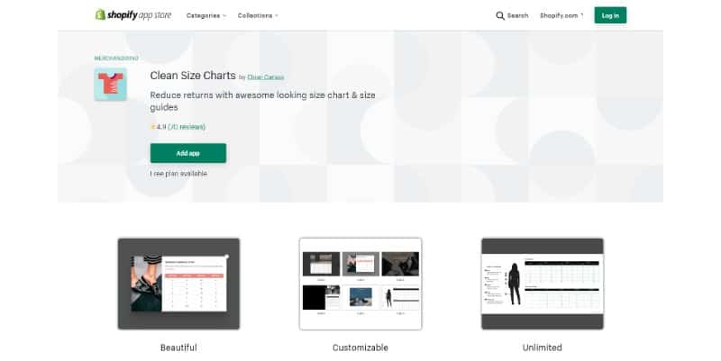Click the star rating icon

point(153,127)
